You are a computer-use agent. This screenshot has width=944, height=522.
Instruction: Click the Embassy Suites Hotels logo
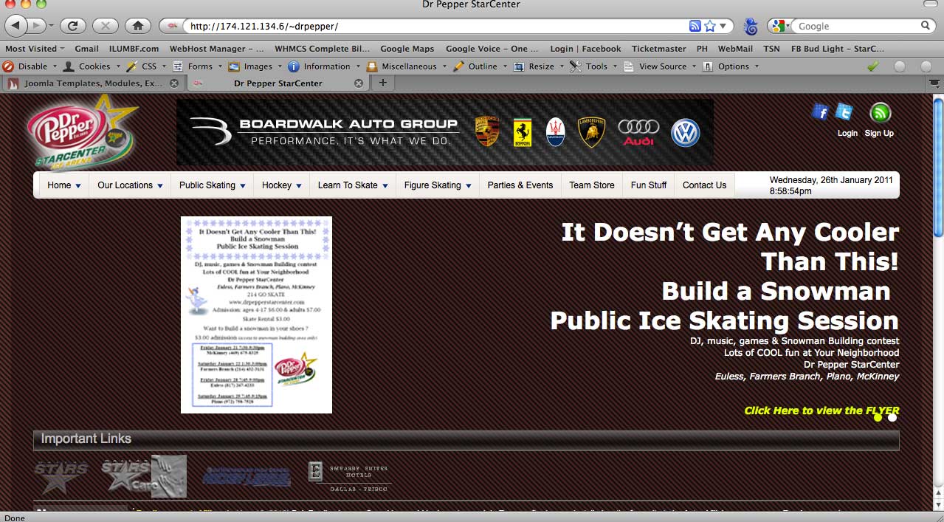pos(349,475)
